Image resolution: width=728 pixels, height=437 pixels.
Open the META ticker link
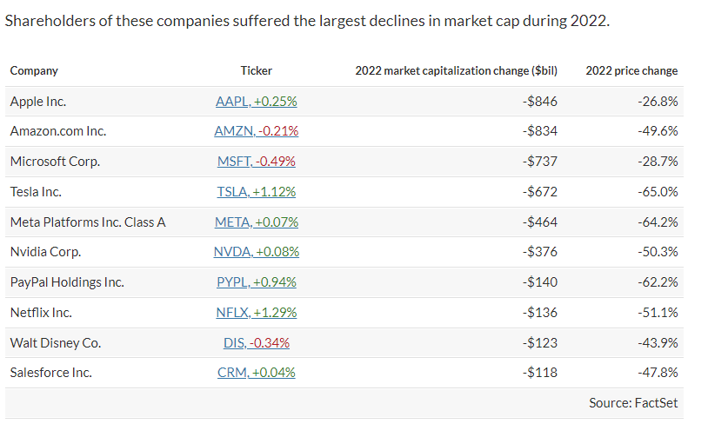pyautogui.click(x=256, y=222)
